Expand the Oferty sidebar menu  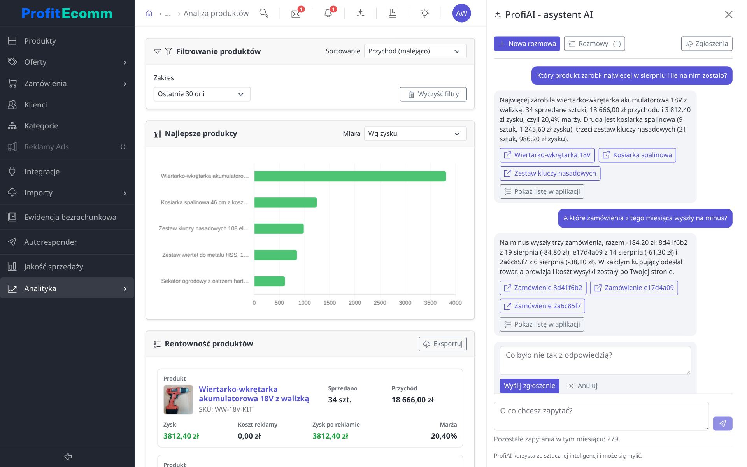tap(67, 62)
